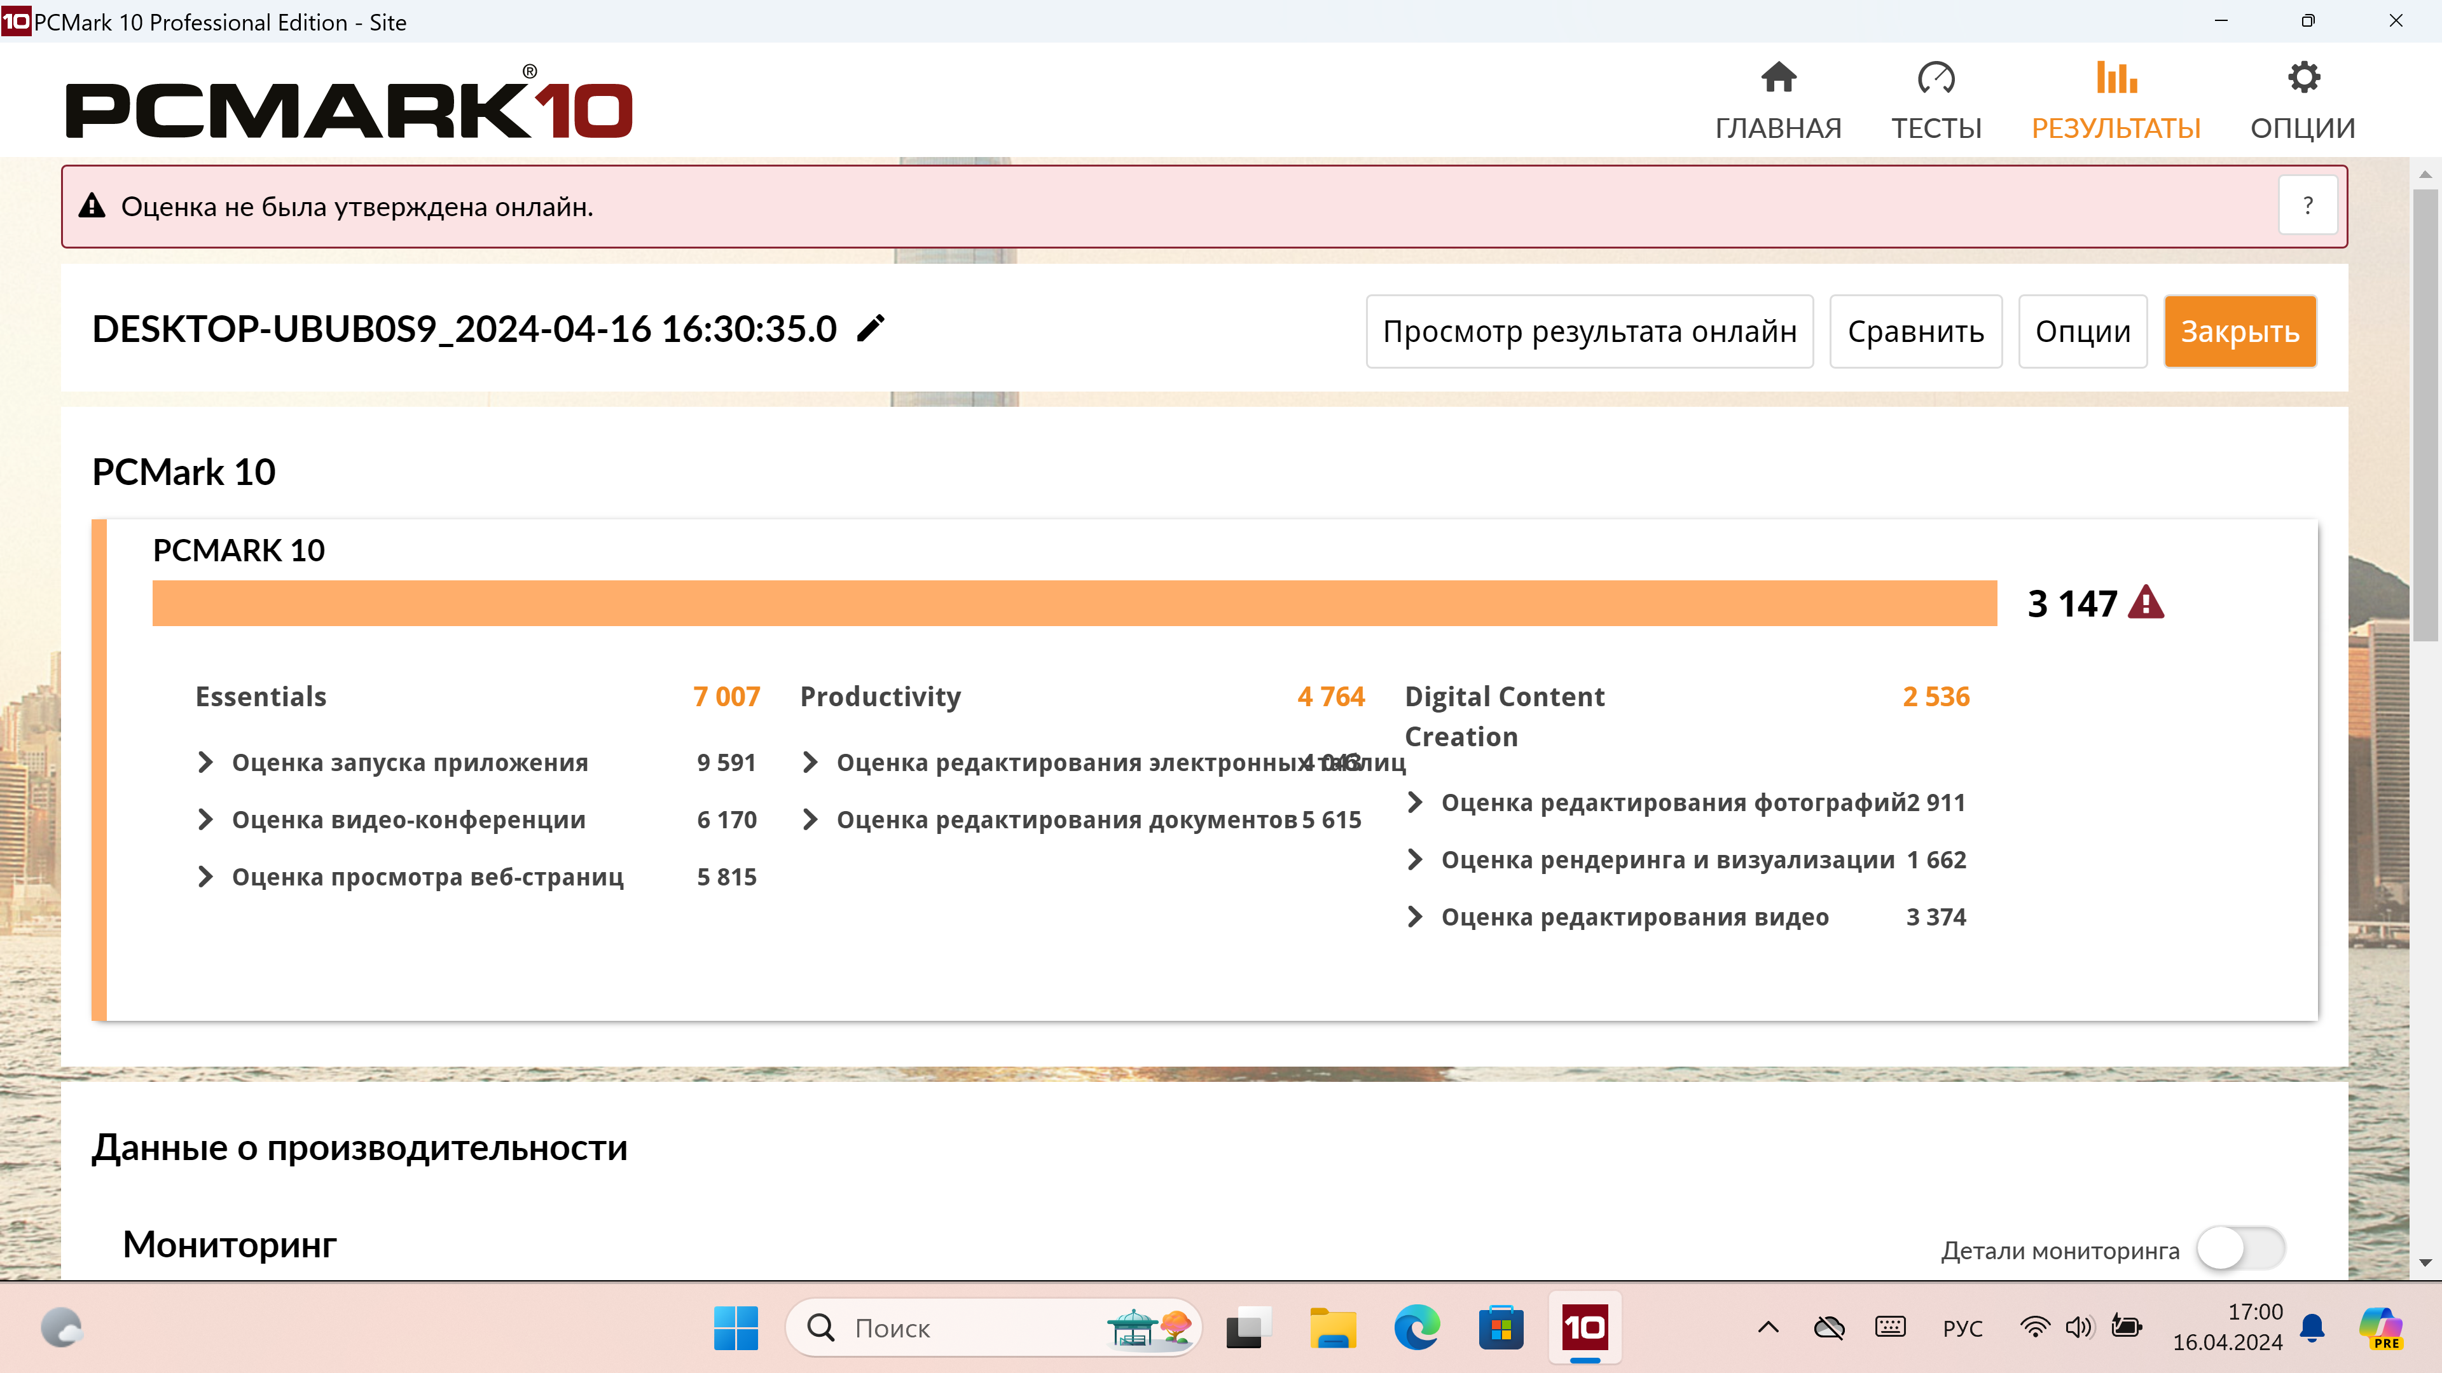Expand Оценка запуска приложения
The height and width of the screenshot is (1373, 2442).
pos(205,763)
